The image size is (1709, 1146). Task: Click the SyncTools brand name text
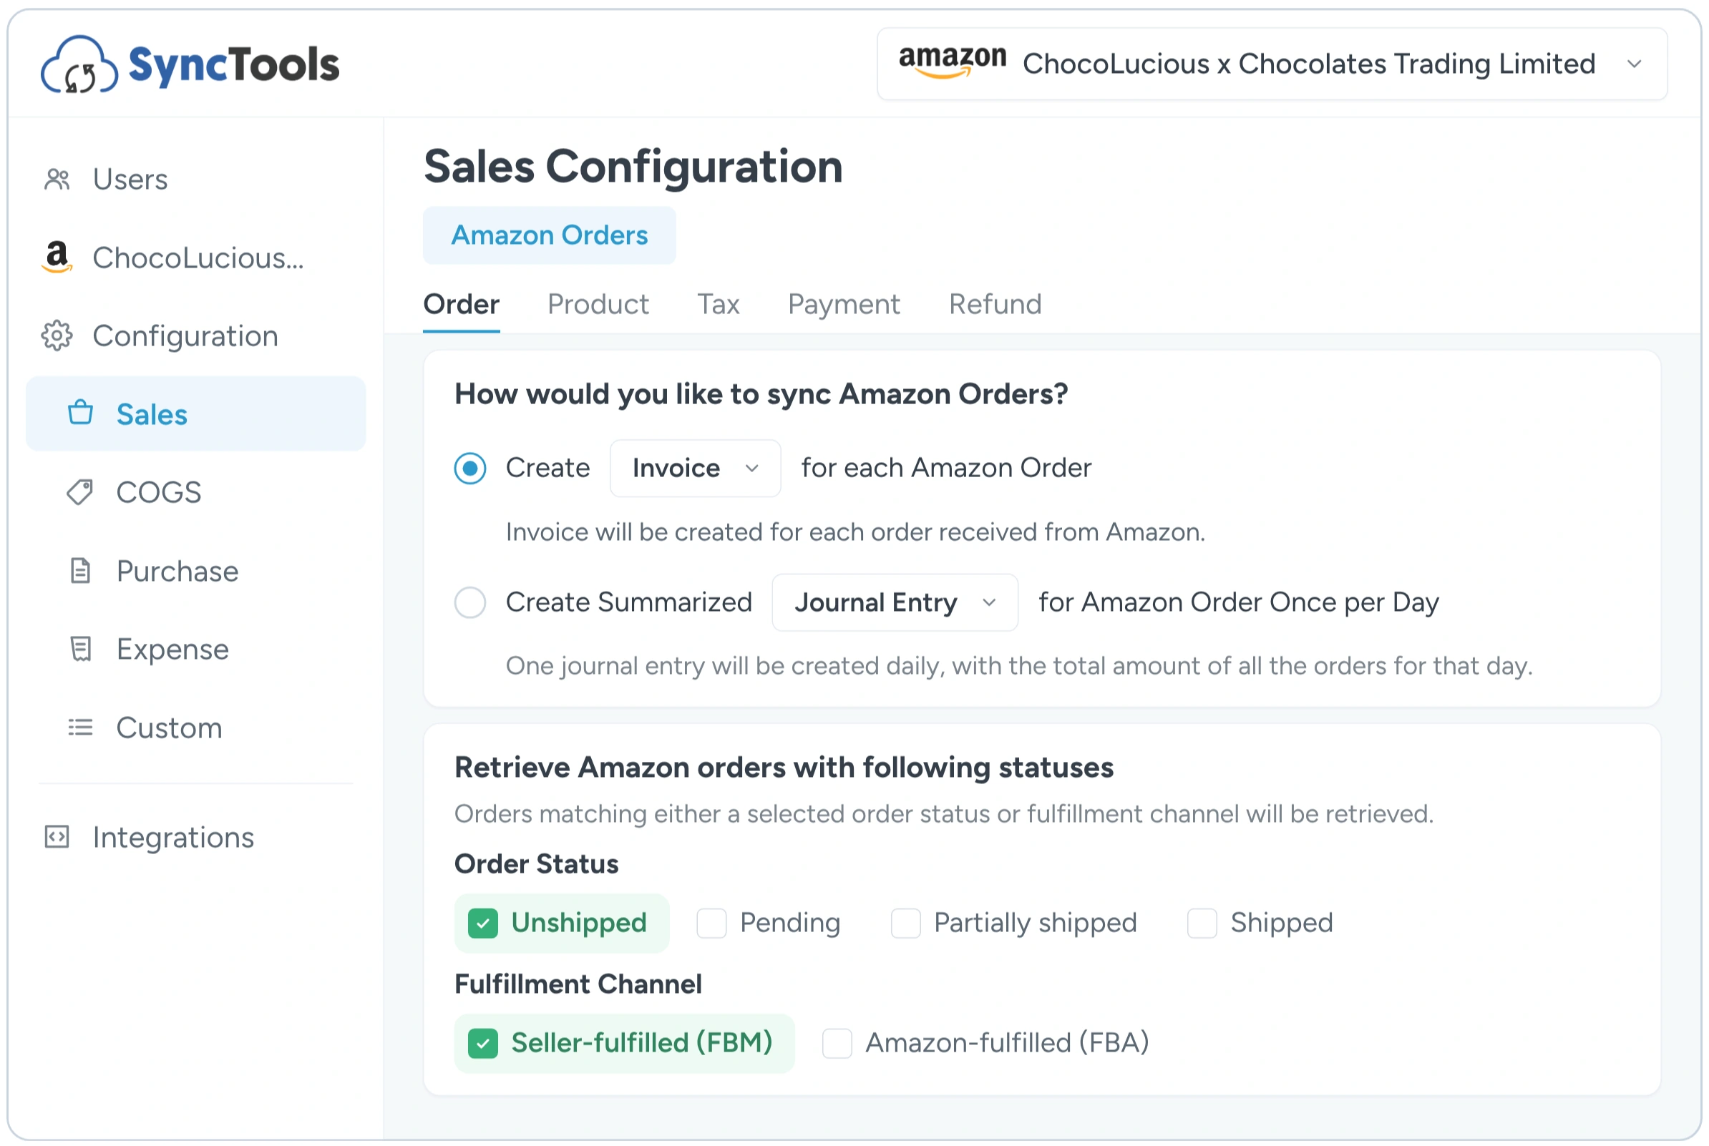(x=234, y=66)
